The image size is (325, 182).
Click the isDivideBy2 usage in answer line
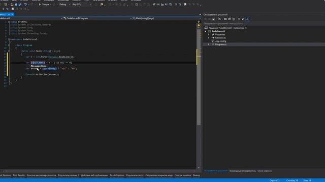point(49,69)
